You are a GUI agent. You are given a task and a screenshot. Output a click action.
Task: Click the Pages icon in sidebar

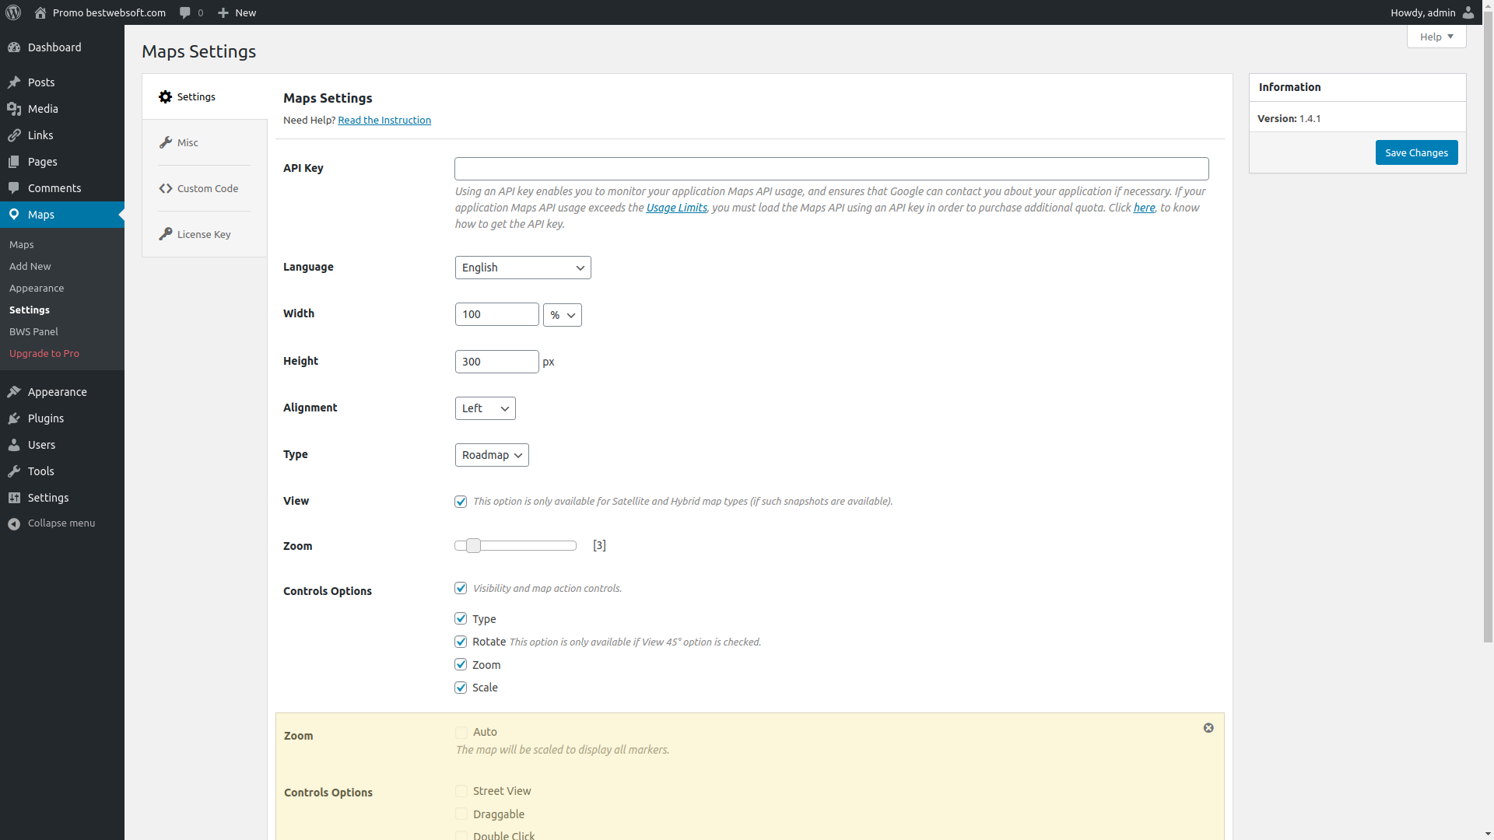(14, 162)
